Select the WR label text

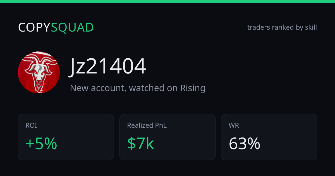tap(234, 125)
